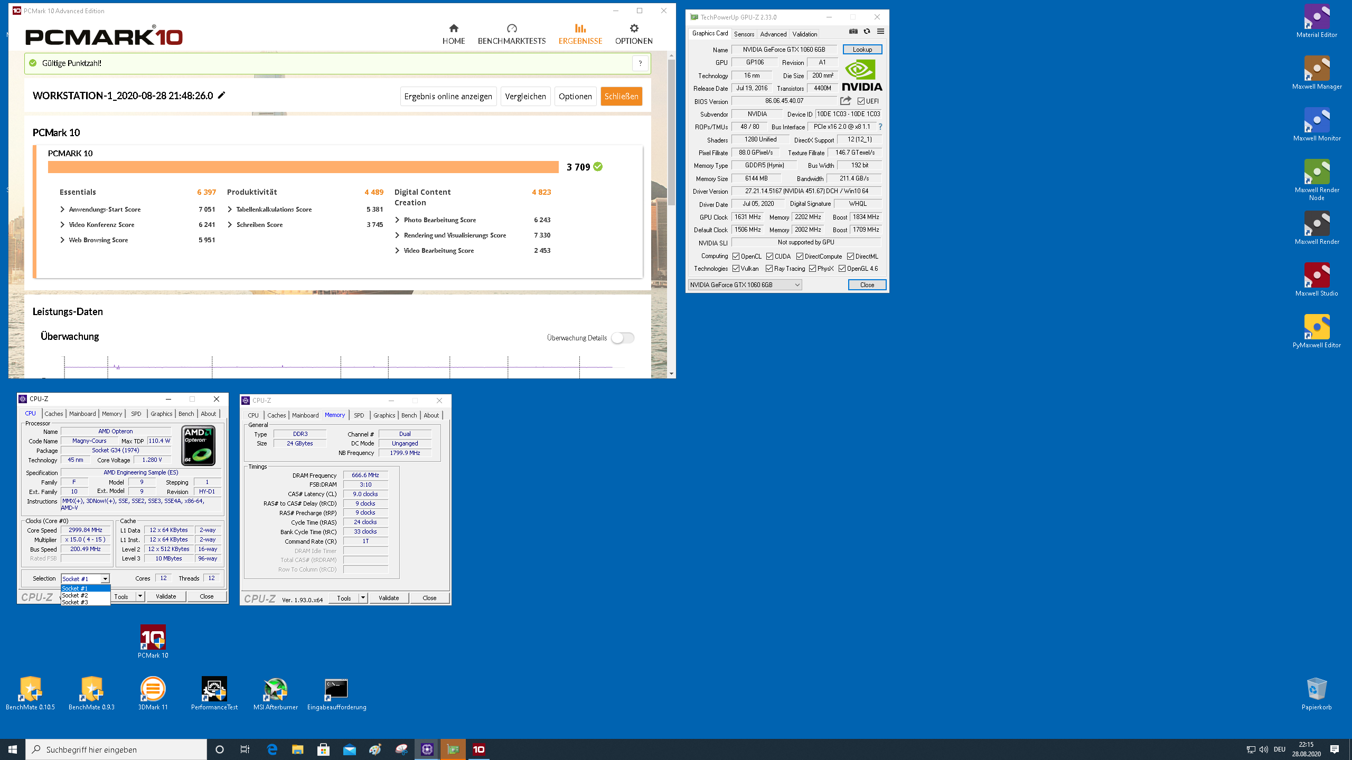Open GPU-Z hamburger menu
Viewport: 1352px width, 760px height.
coord(880,32)
